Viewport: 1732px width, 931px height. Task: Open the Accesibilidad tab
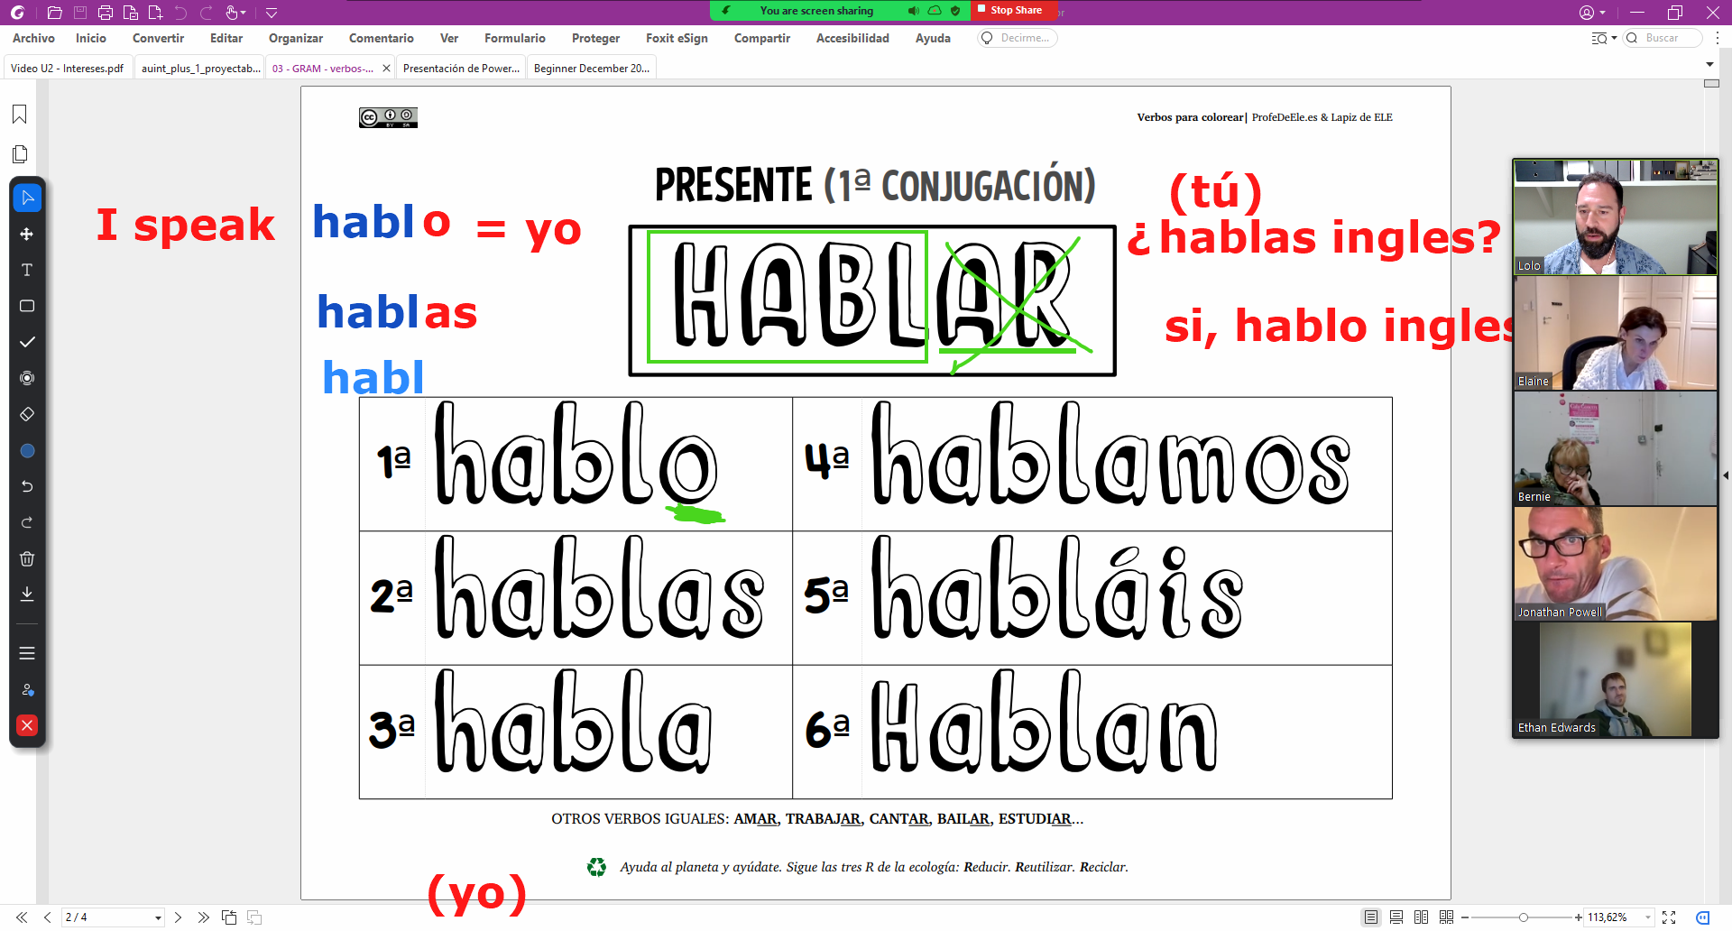click(x=852, y=38)
